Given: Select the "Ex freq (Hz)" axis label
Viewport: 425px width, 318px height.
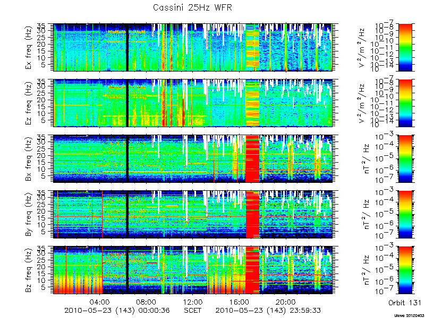Looking at the screenshot, I should pyautogui.click(x=29, y=47).
